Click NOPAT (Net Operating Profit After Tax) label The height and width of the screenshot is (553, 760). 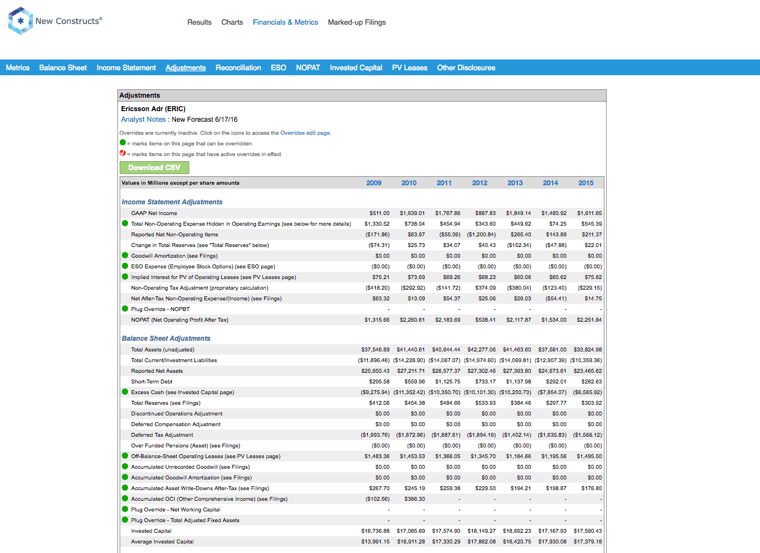pos(180,320)
